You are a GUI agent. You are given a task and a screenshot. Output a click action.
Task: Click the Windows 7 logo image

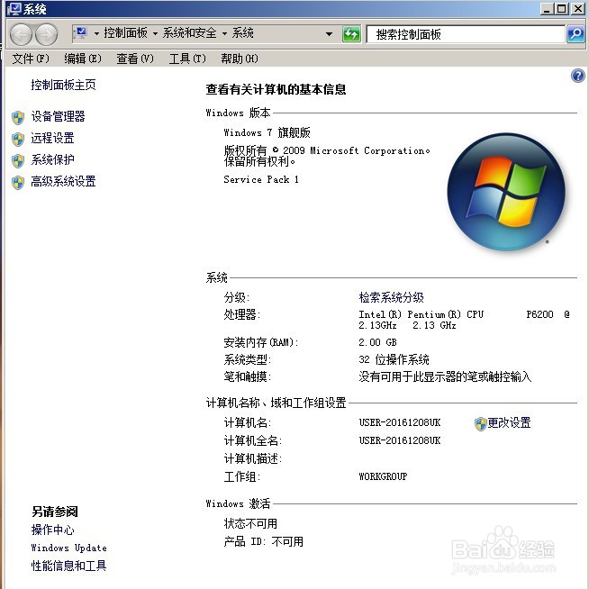(x=506, y=192)
